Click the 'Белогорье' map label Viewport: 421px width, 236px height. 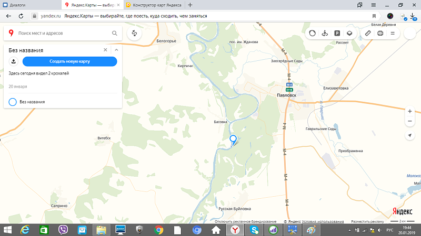pos(166,41)
